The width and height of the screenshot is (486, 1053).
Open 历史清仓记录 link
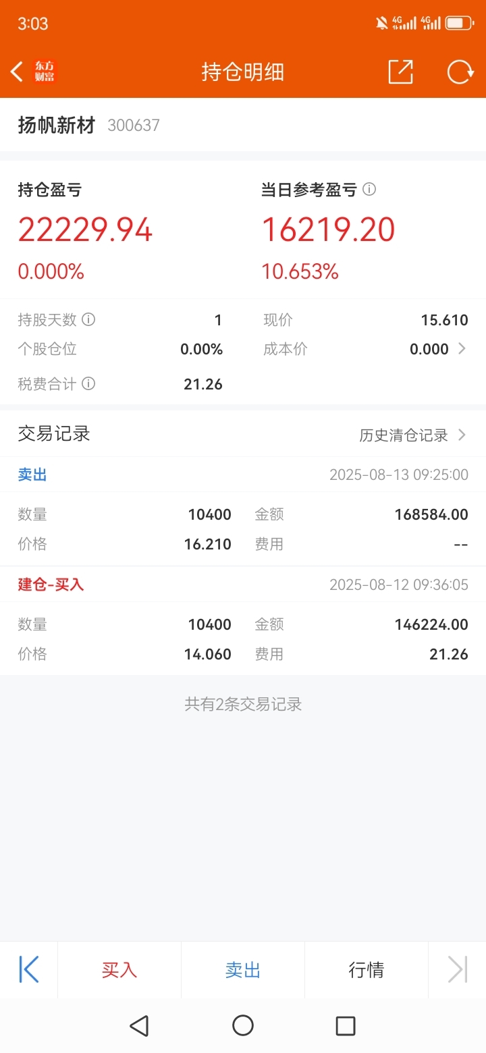point(404,435)
